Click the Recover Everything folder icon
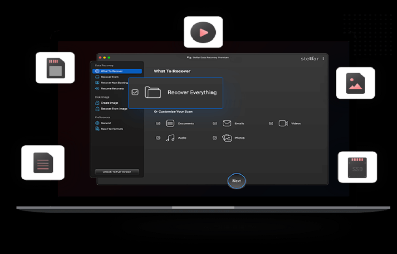 coord(153,92)
